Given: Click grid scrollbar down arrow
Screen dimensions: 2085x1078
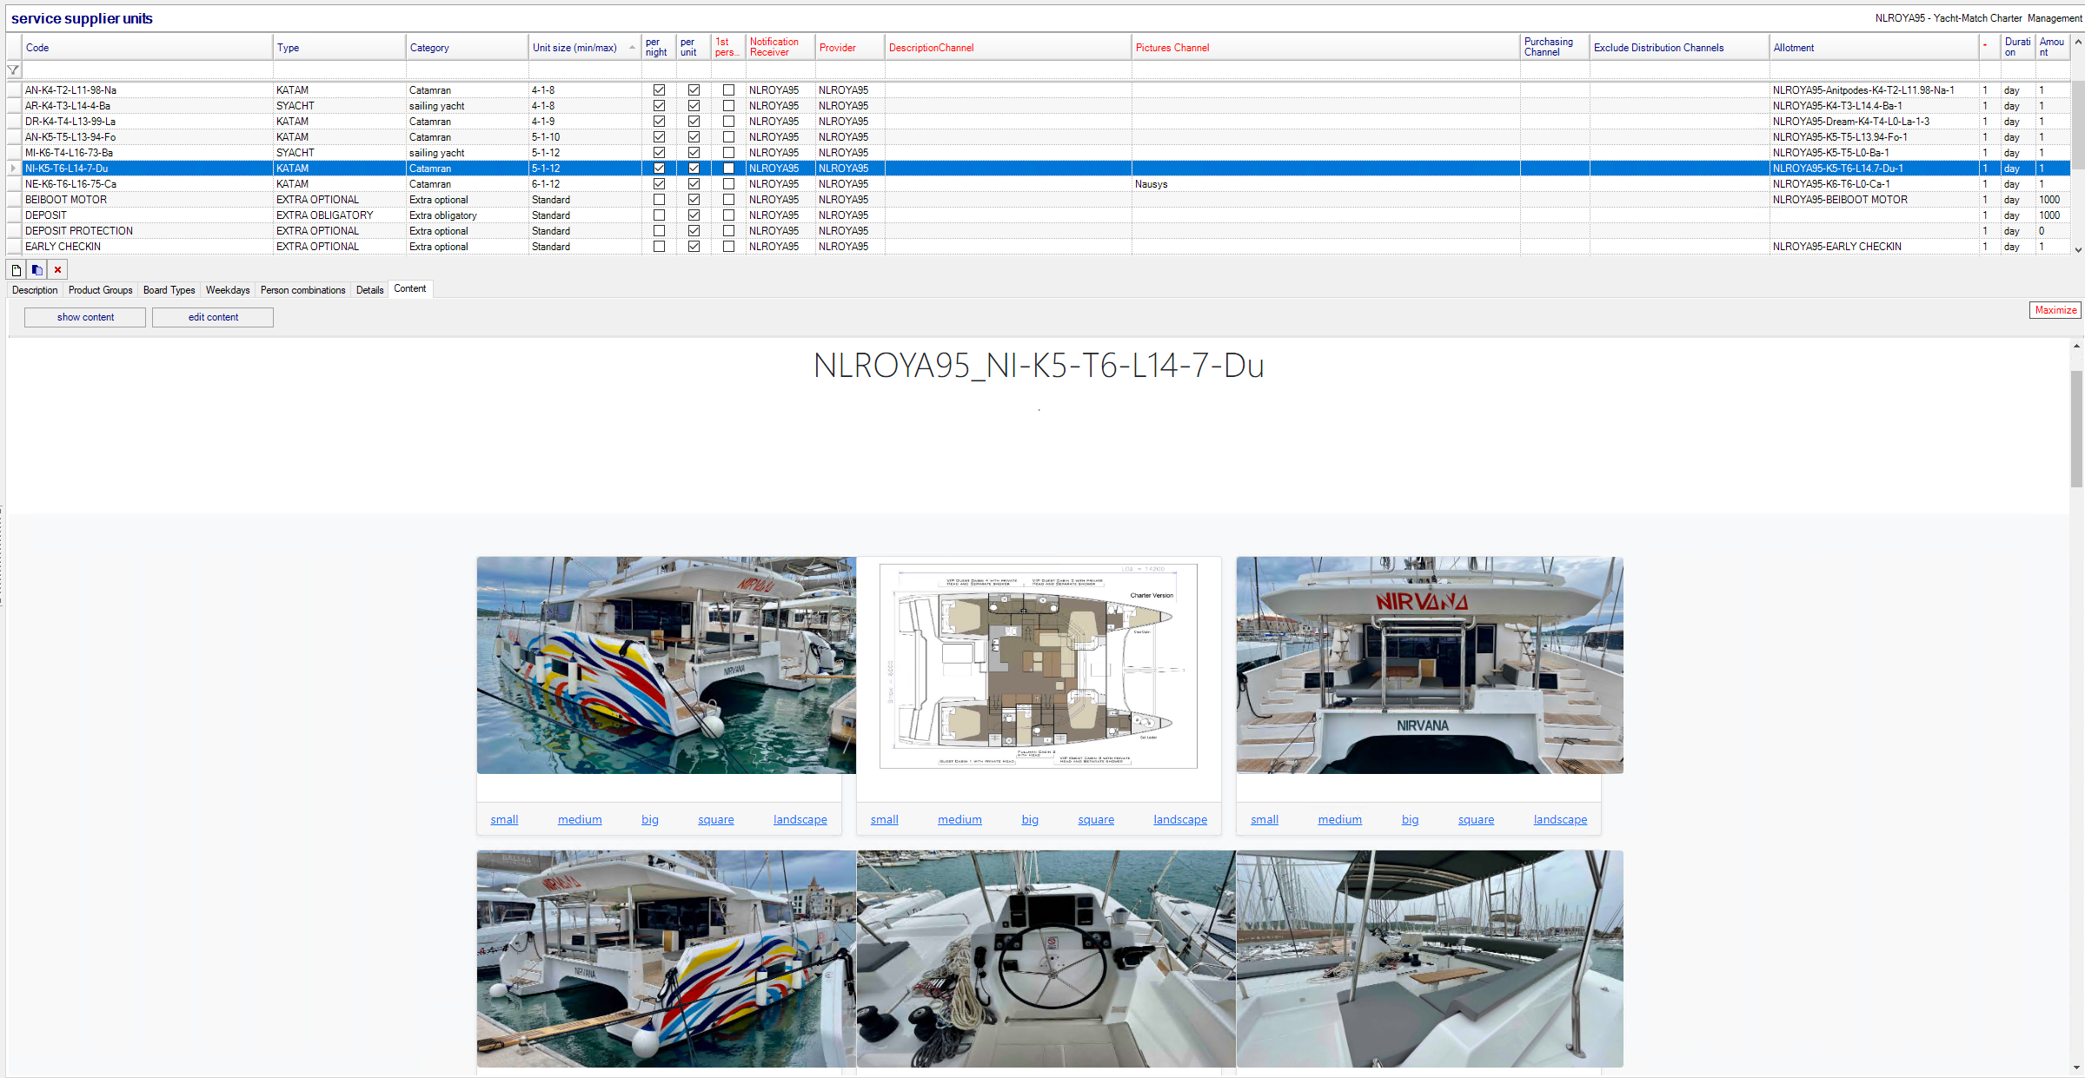Looking at the screenshot, I should (x=2077, y=249).
